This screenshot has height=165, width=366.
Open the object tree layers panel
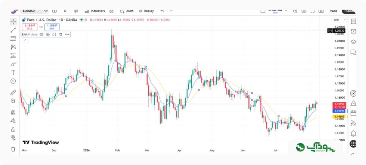tap(353, 42)
